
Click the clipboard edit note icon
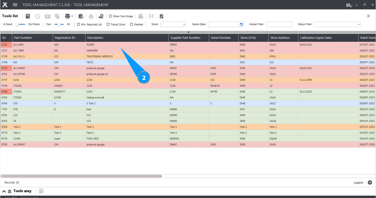[x=162, y=16]
